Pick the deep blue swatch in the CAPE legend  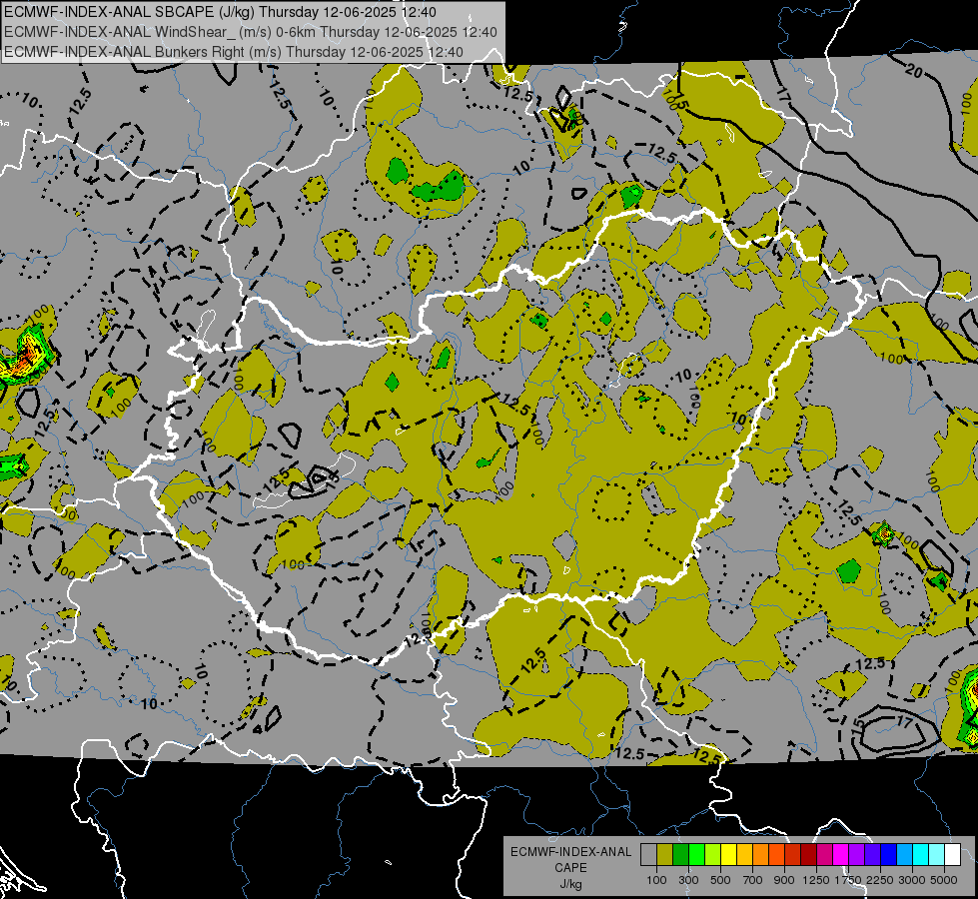(x=888, y=855)
